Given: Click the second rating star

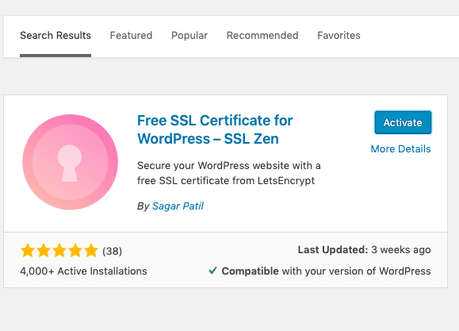Looking at the screenshot, I should [x=44, y=251].
